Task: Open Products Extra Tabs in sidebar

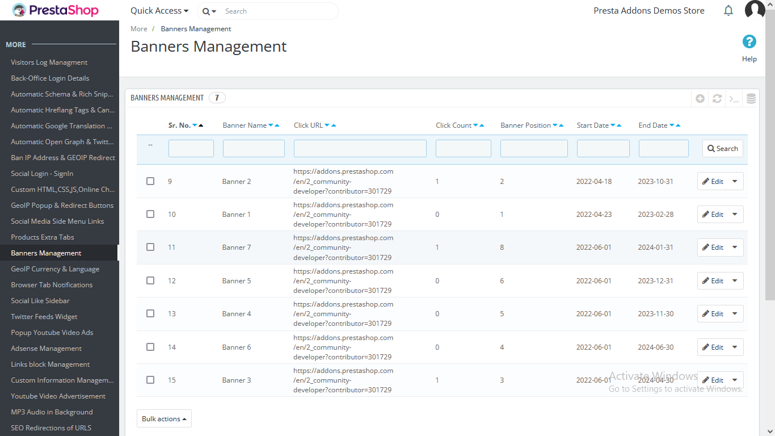Action: 43,237
